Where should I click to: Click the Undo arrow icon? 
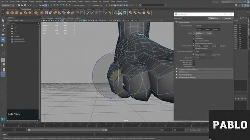point(28,5)
